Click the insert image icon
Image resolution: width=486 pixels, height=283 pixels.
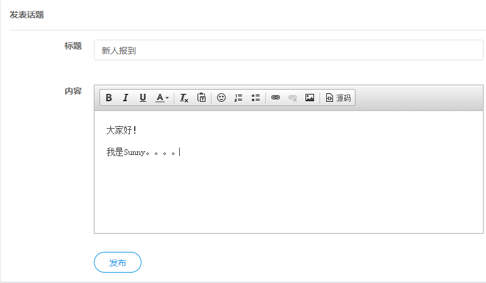click(310, 98)
